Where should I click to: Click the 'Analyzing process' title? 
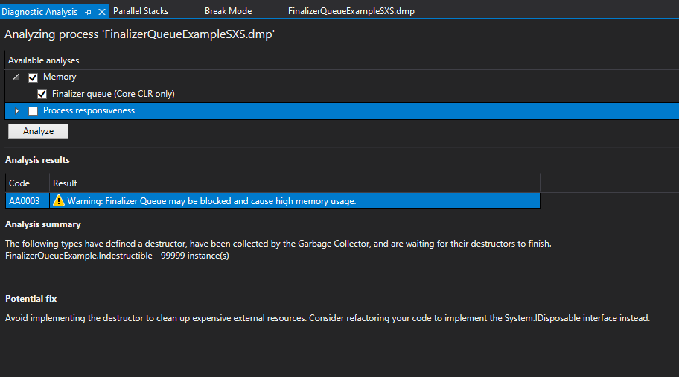point(139,34)
